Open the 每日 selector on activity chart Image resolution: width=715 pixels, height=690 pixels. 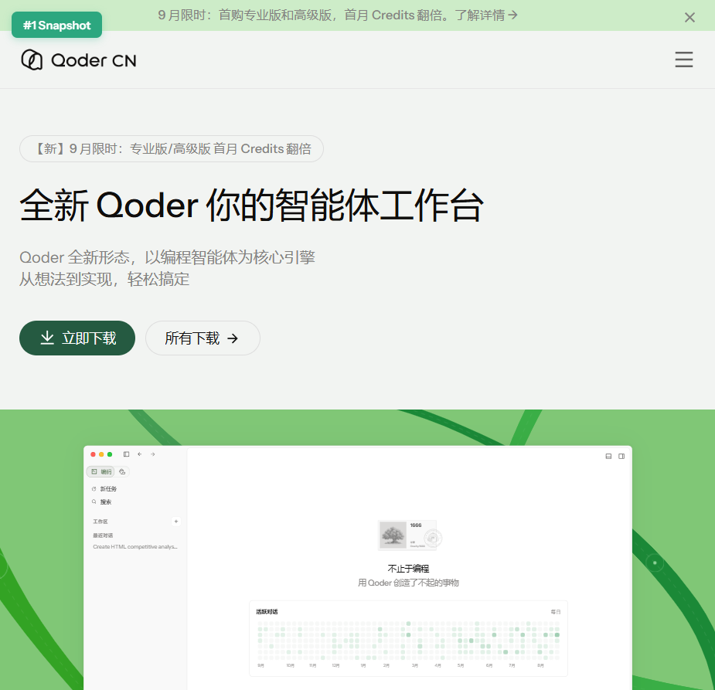click(556, 612)
